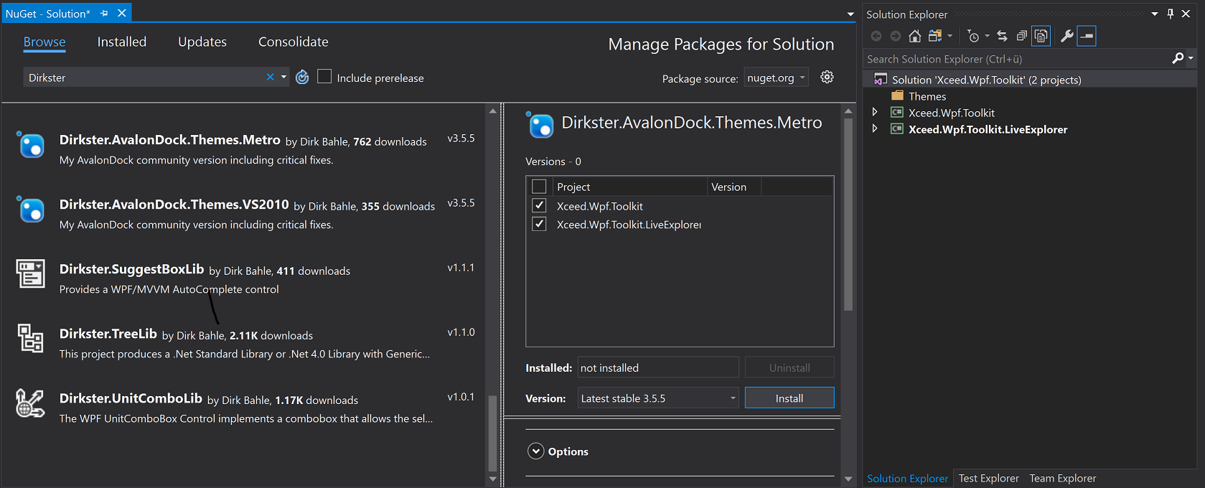Viewport: 1205px width, 488px height.
Task: Click the Back arrow in Solution Explorer toolbar
Action: pos(876,36)
